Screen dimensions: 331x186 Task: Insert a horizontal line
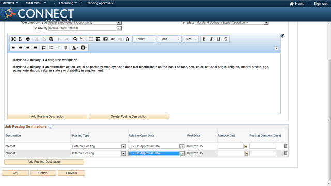91,39
